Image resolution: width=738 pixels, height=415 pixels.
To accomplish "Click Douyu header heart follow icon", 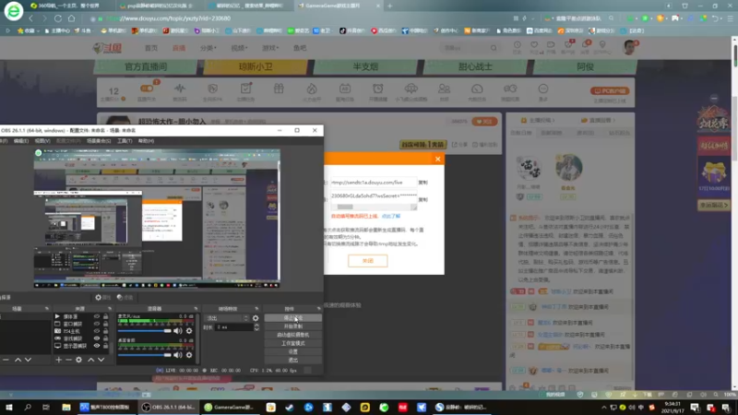I will [534, 44].
